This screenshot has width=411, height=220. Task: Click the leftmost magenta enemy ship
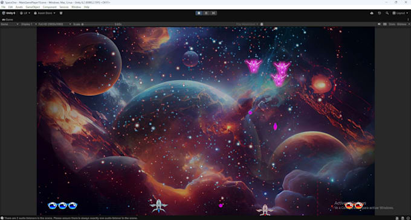point(253,66)
